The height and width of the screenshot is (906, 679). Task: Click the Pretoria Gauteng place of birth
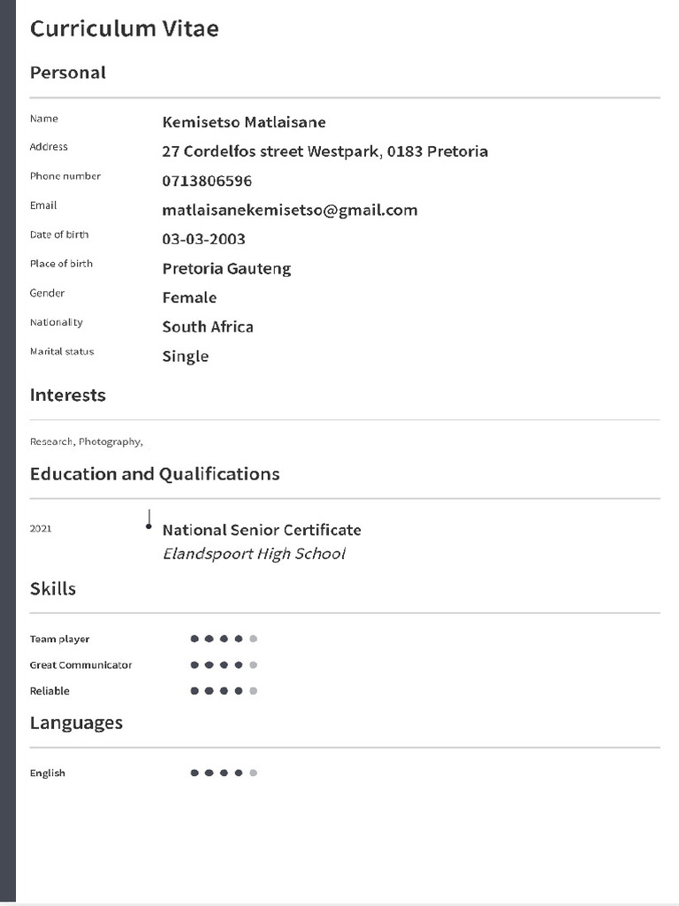coord(226,269)
